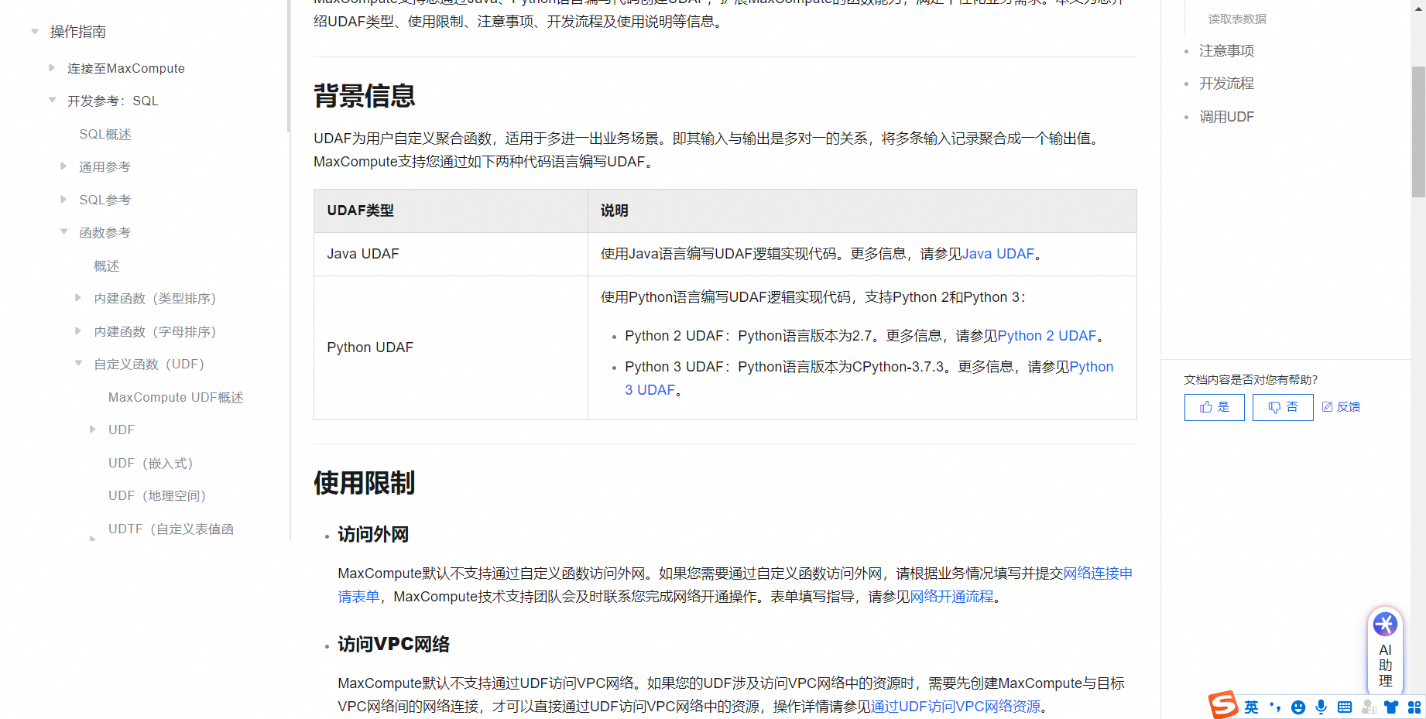This screenshot has width=1426, height=719.
Task: Click the 使用限制 heading
Action: point(365,483)
